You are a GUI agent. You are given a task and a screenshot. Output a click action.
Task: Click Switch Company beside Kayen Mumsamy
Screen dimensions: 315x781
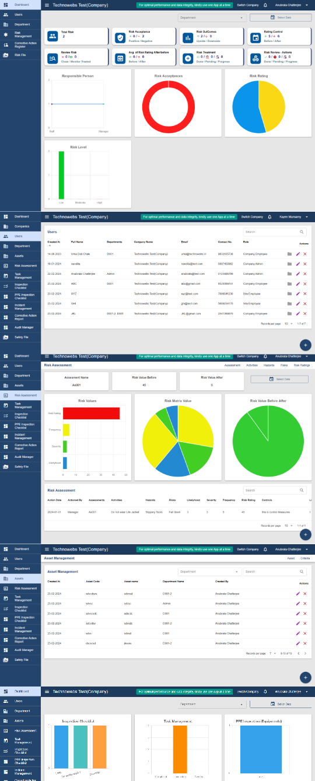(x=252, y=216)
